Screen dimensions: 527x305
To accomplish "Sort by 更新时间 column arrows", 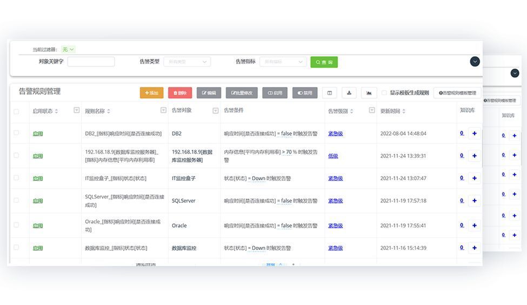I will 404,111.
